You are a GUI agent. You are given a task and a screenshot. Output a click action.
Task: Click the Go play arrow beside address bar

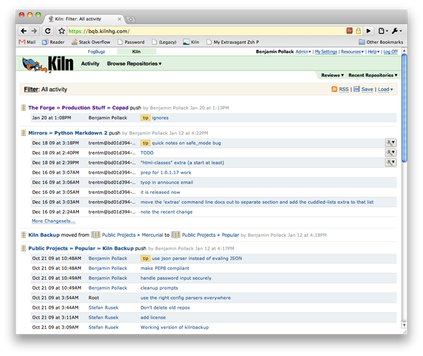369,31
